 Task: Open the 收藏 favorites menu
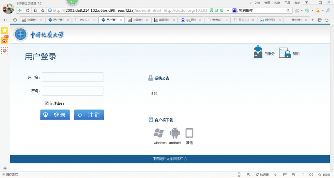[277, 3]
